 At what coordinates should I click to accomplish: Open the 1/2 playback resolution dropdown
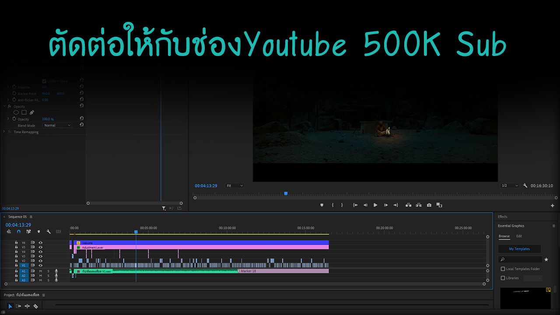pyautogui.click(x=510, y=185)
